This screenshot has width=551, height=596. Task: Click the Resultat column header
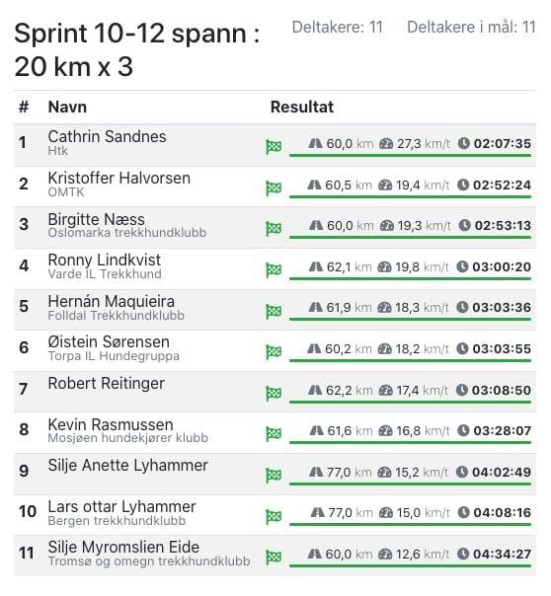coord(302,108)
